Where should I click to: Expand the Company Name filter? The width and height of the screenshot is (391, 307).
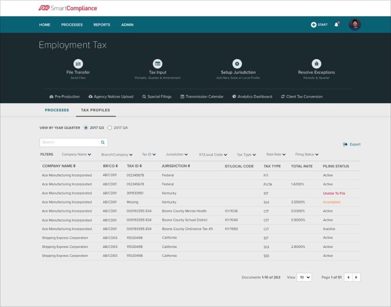pos(76,155)
